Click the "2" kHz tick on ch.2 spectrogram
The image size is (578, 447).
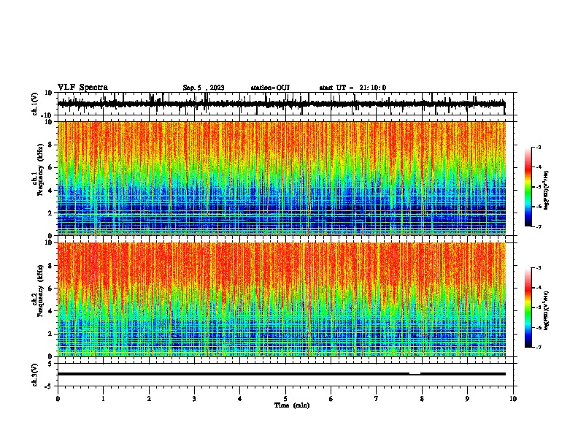click(50, 334)
